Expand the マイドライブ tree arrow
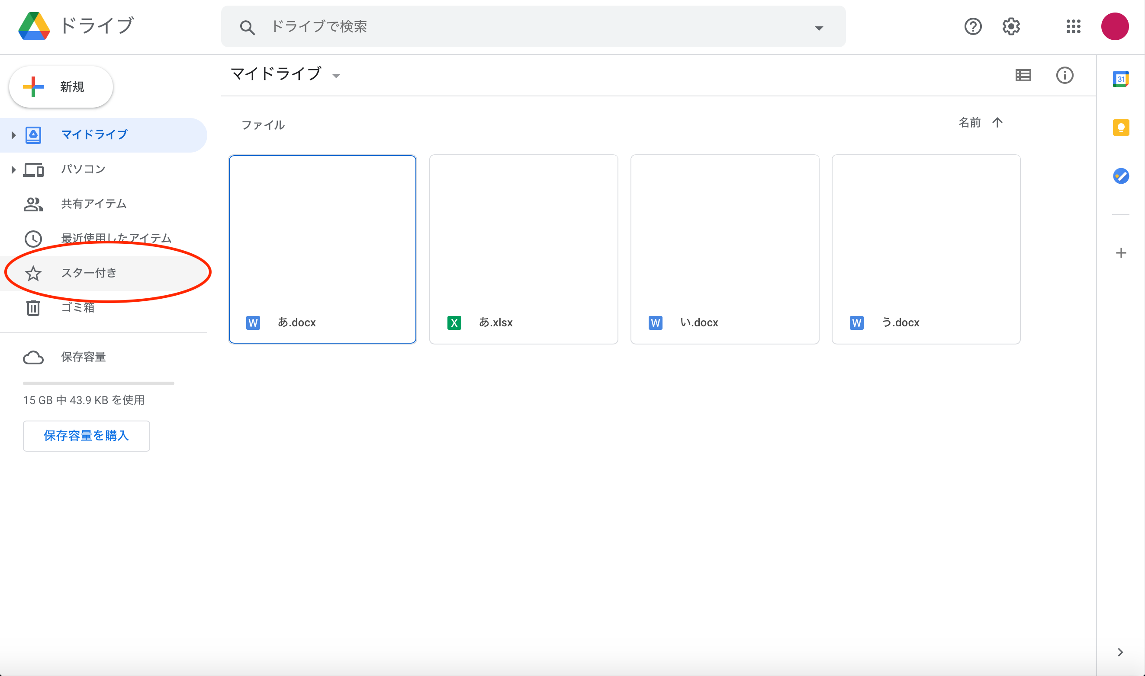Viewport: 1145px width, 676px height. [13, 135]
